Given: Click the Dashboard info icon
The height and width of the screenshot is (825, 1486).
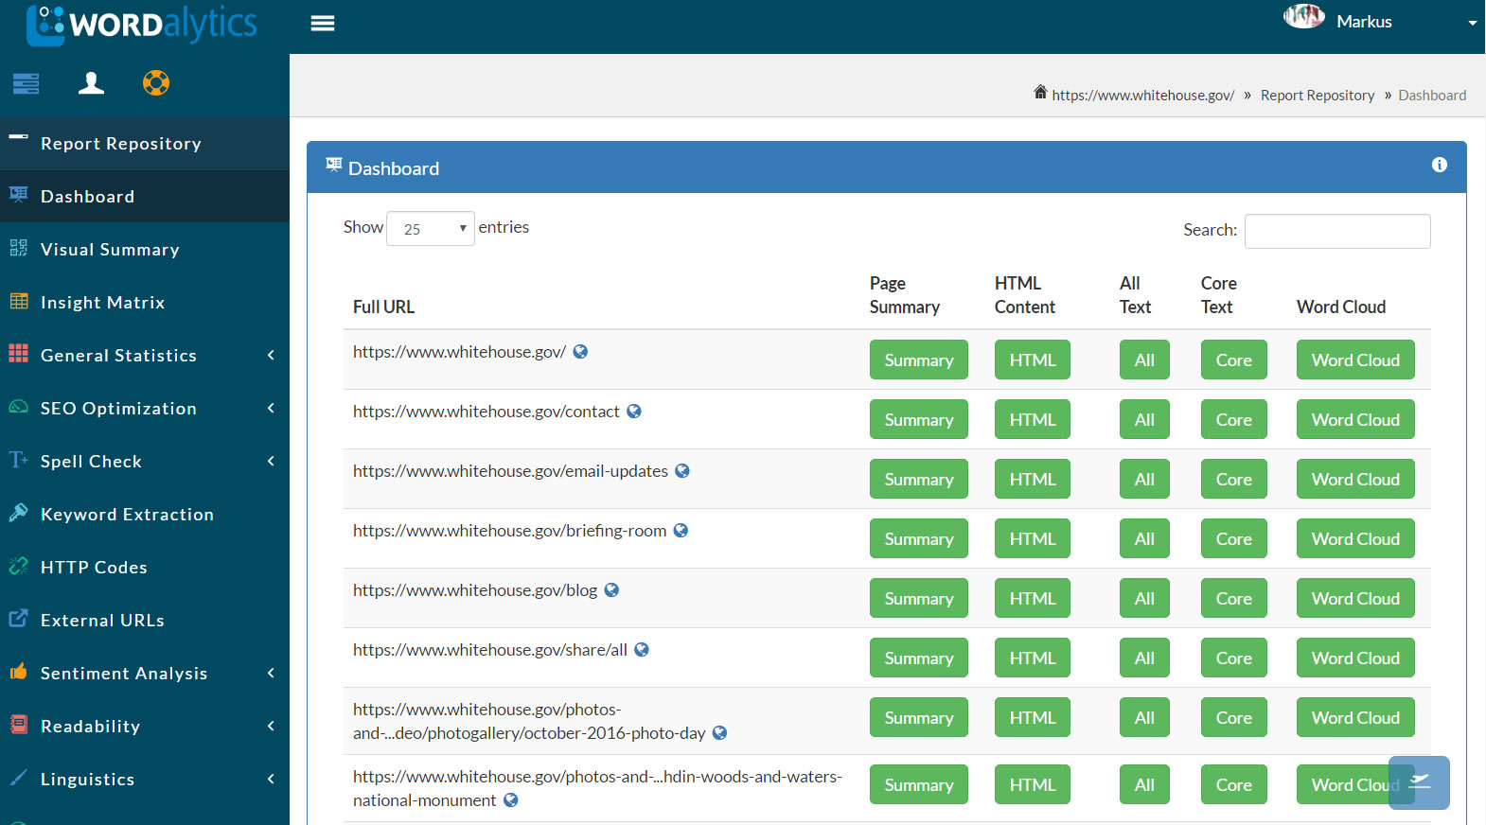Looking at the screenshot, I should (x=1440, y=165).
